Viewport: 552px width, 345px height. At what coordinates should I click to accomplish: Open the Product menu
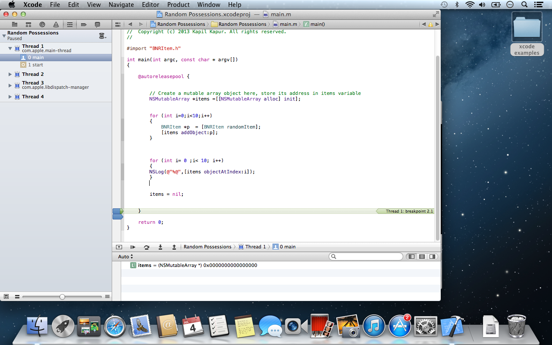[x=179, y=5]
